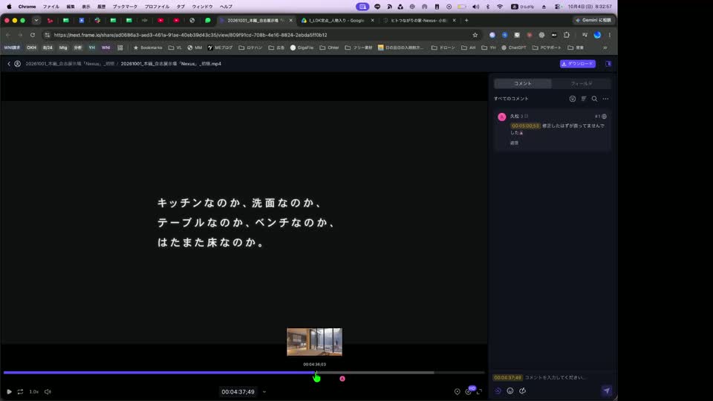Toggle loop playback
The image size is (713, 401).
[x=21, y=391]
